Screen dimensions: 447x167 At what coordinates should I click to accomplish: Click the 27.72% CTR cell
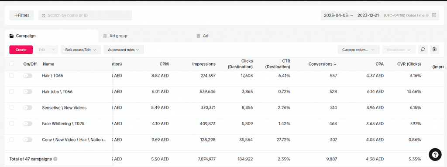283,140
